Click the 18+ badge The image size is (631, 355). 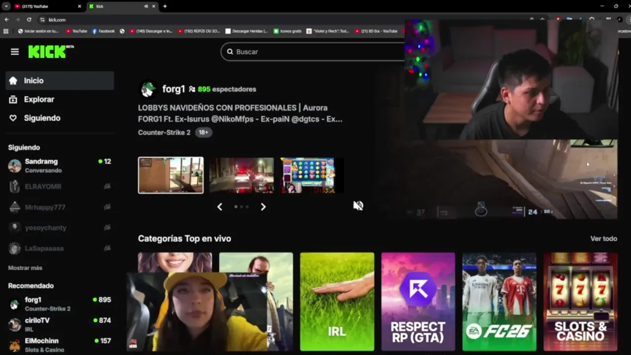[204, 133]
